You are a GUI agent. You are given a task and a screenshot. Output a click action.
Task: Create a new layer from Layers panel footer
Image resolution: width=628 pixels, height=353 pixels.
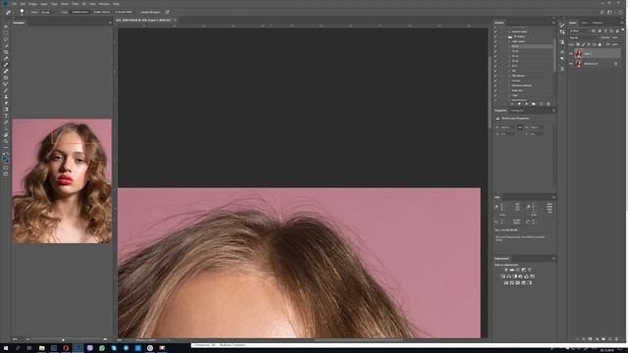click(610, 339)
